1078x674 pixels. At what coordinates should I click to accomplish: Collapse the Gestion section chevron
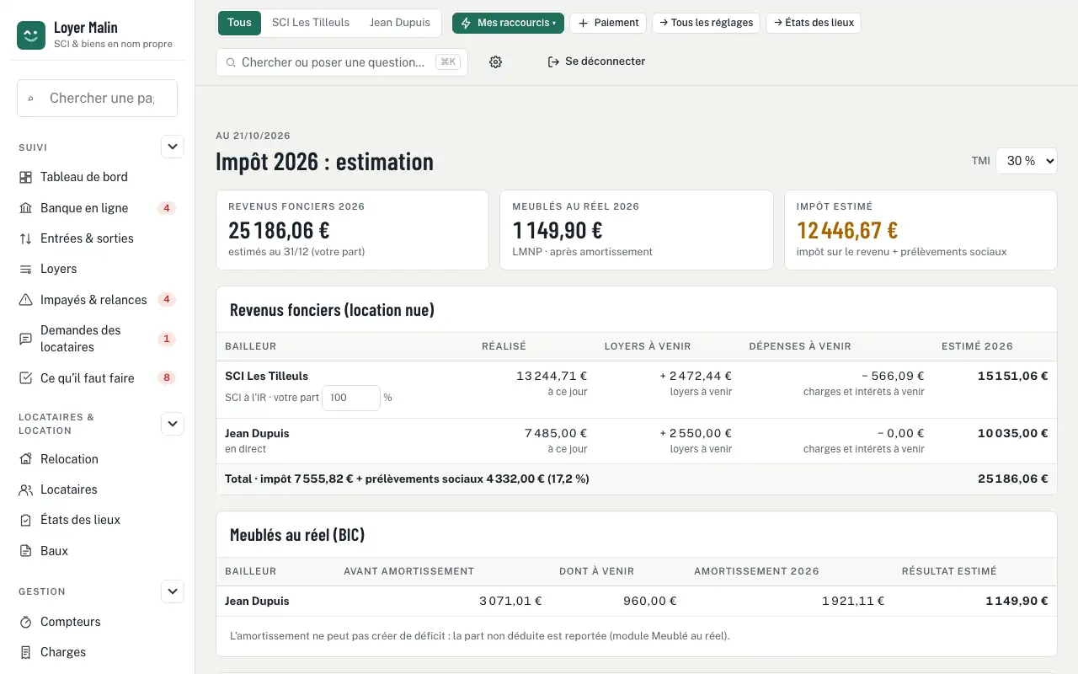[x=173, y=591]
